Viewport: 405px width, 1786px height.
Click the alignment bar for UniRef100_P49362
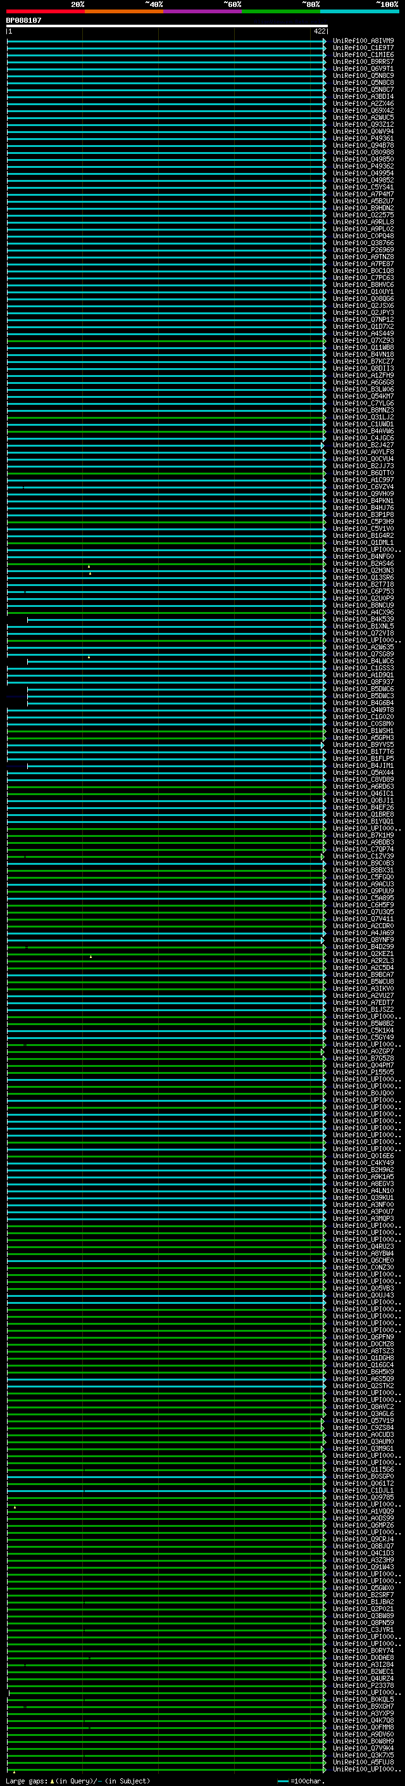(166, 167)
